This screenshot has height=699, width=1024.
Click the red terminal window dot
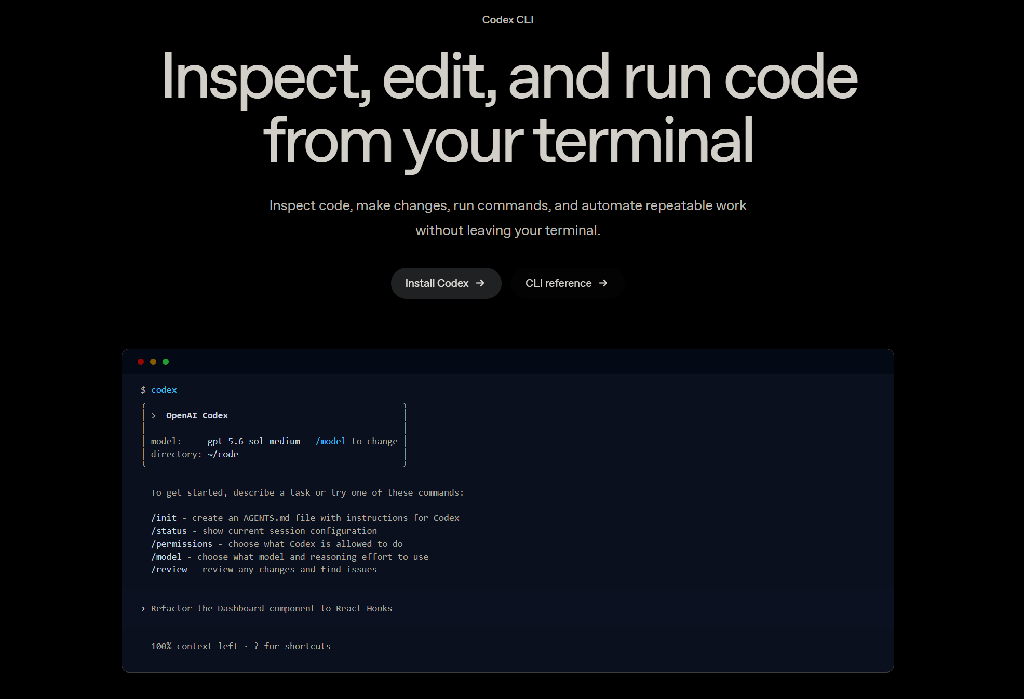click(x=141, y=362)
